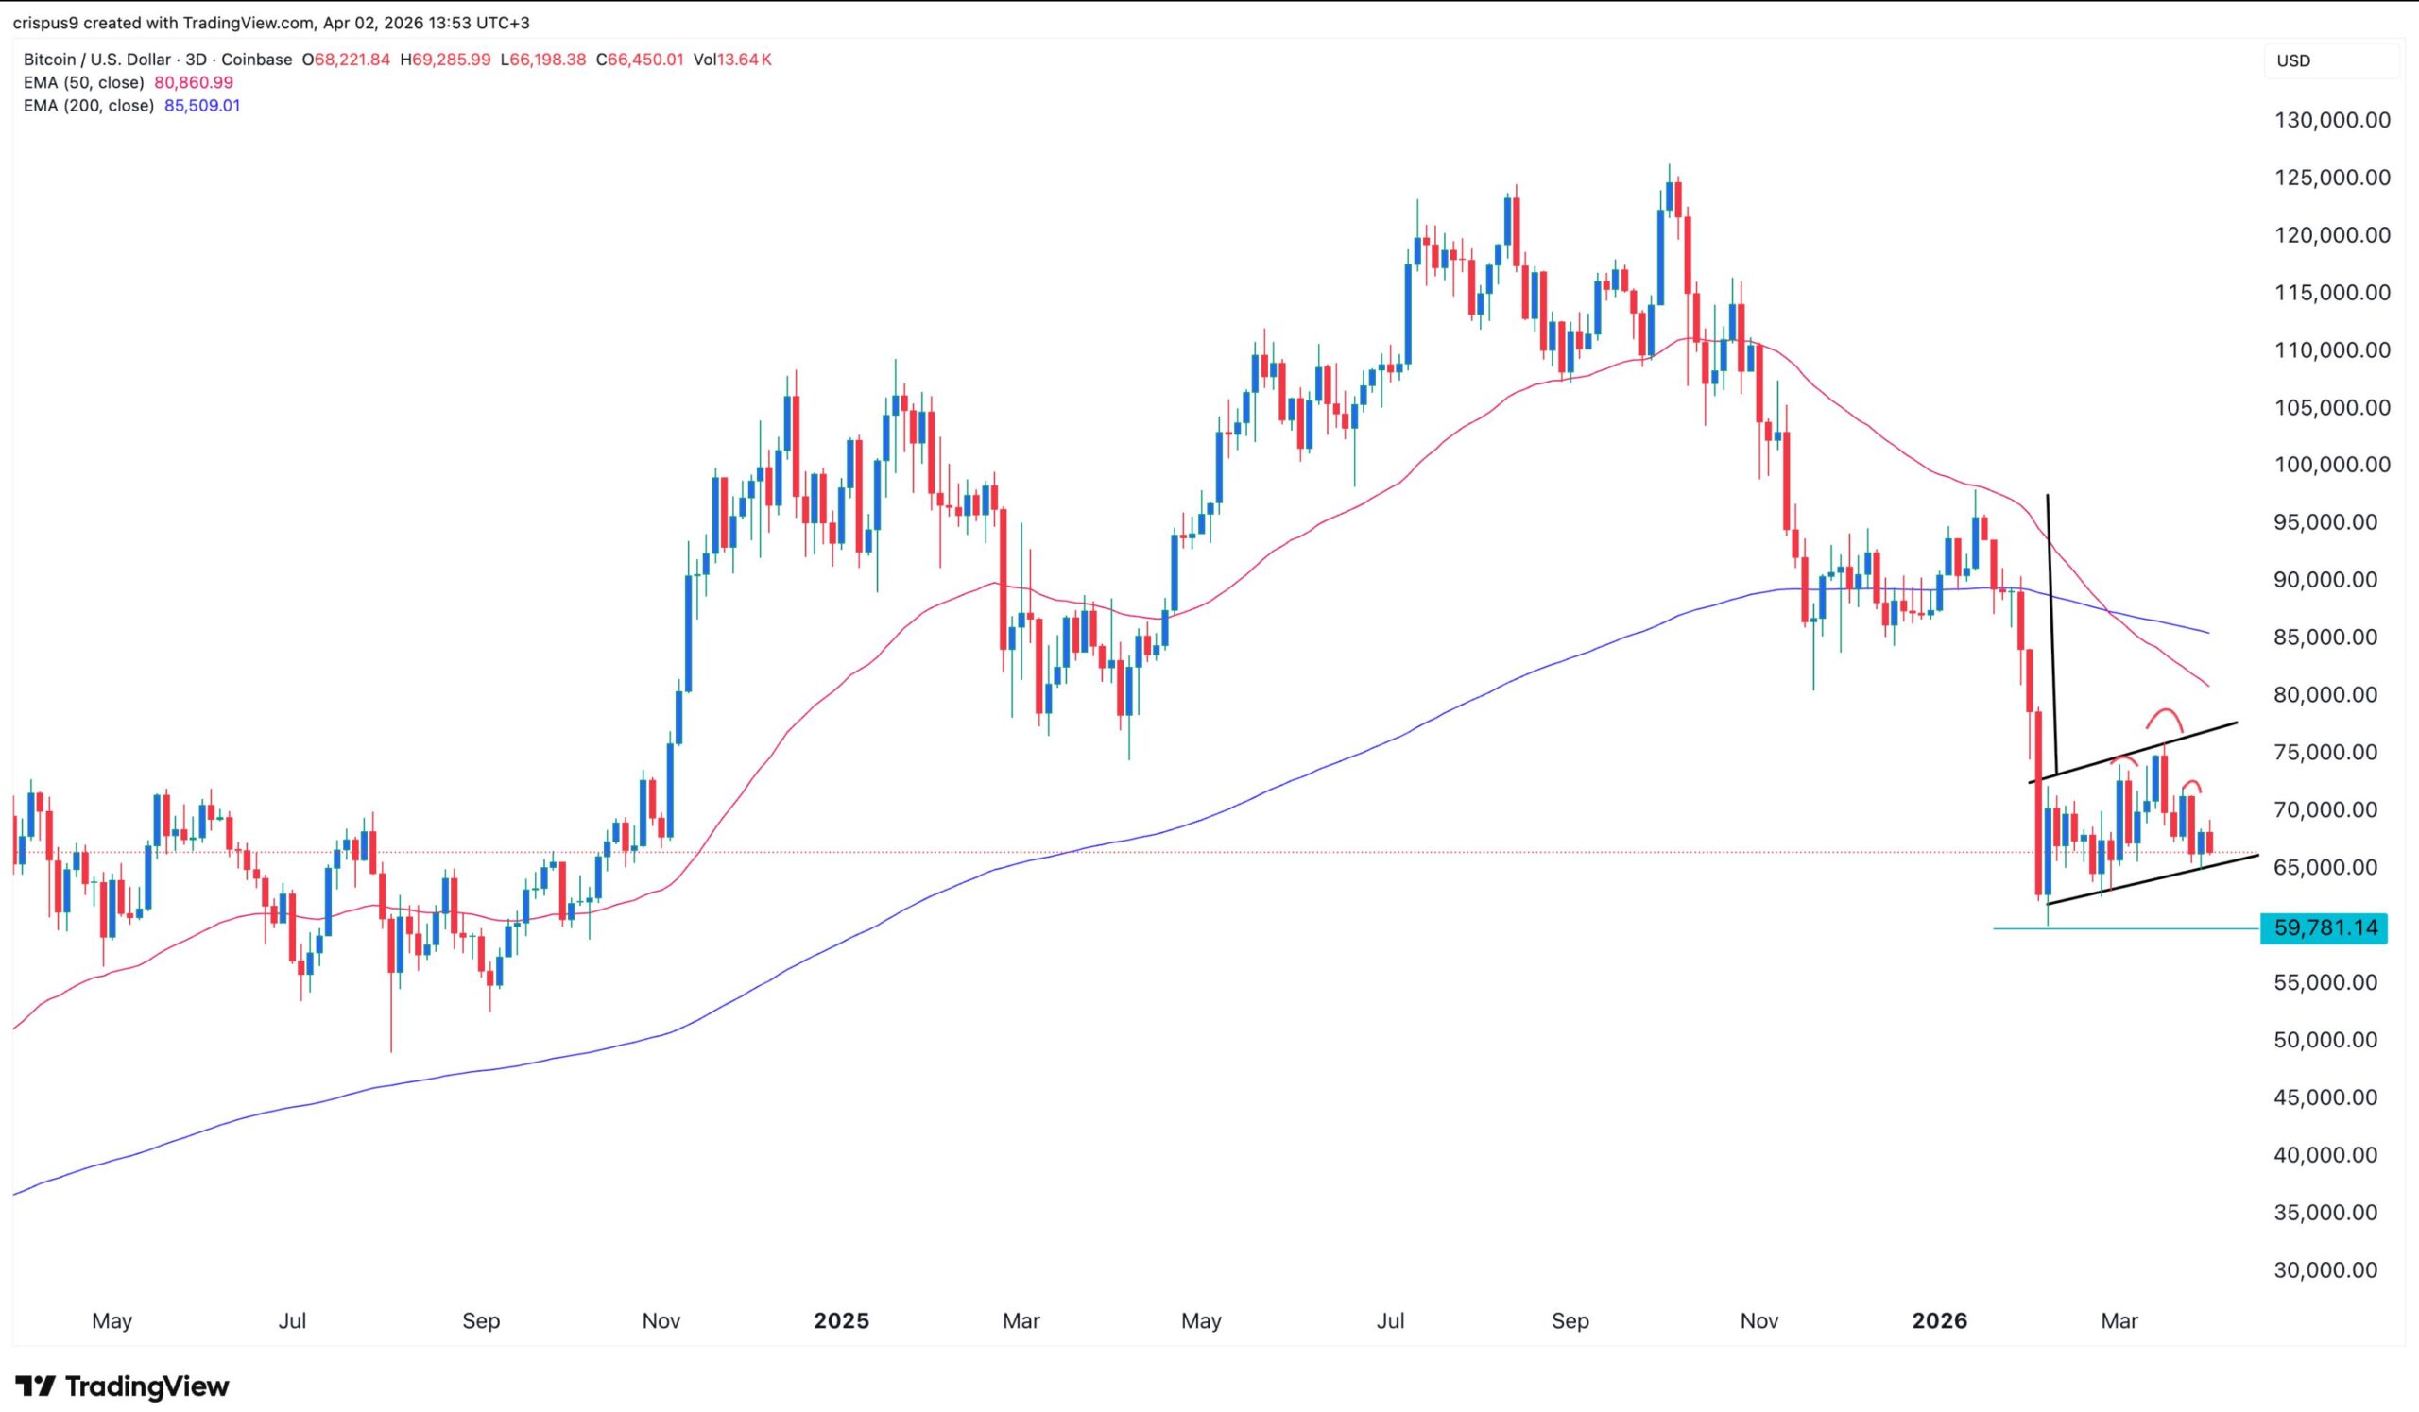Image resolution: width=2419 pixels, height=1412 pixels.
Task: Click the EMA 50 value 80,860.99
Action: tap(194, 82)
